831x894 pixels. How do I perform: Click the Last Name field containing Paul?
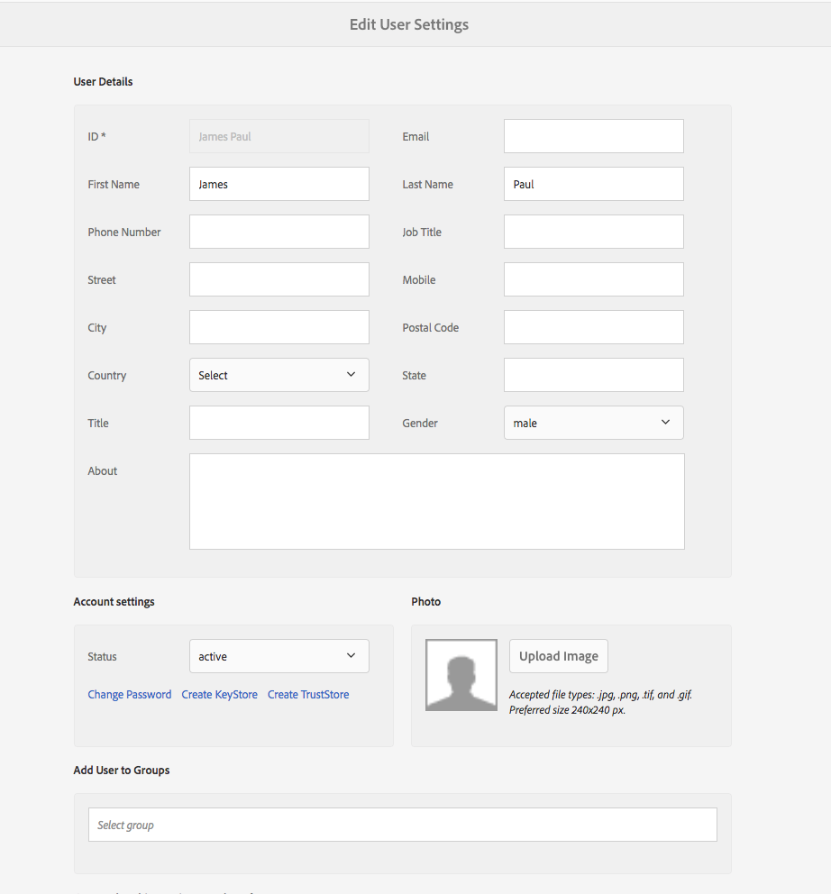click(x=593, y=184)
